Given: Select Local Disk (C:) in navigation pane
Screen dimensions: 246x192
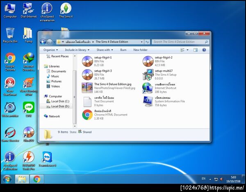Looking at the screenshot, I should (58, 102).
